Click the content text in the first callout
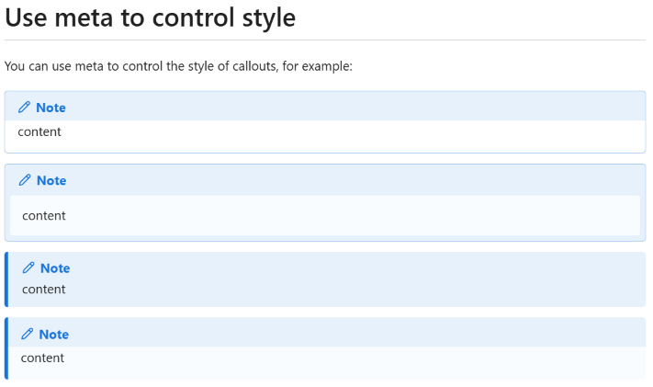This screenshot has height=387, width=653. click(39, 131)
